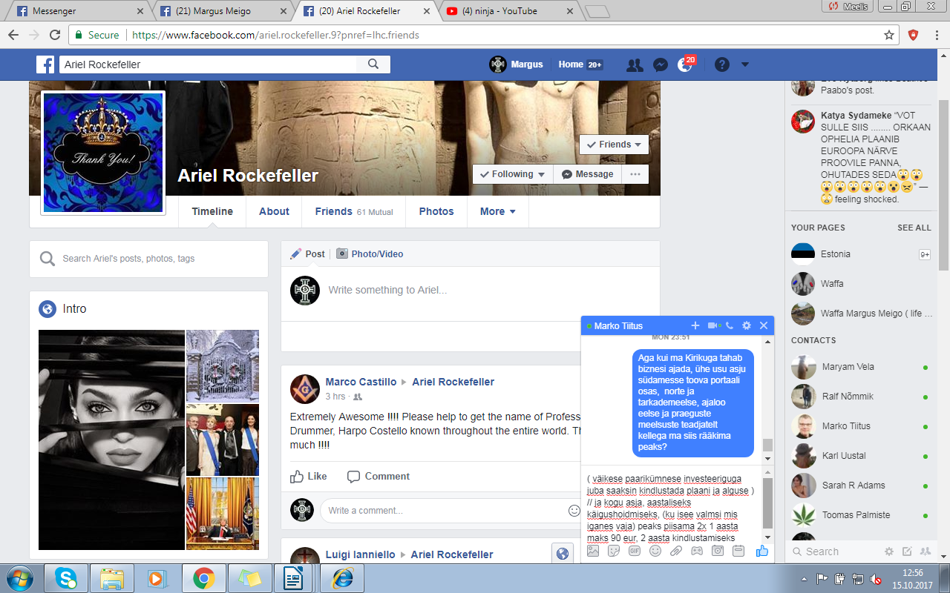Like Marco Castillo's post
The height and width of the screenshot is (593, 950).
309,477
